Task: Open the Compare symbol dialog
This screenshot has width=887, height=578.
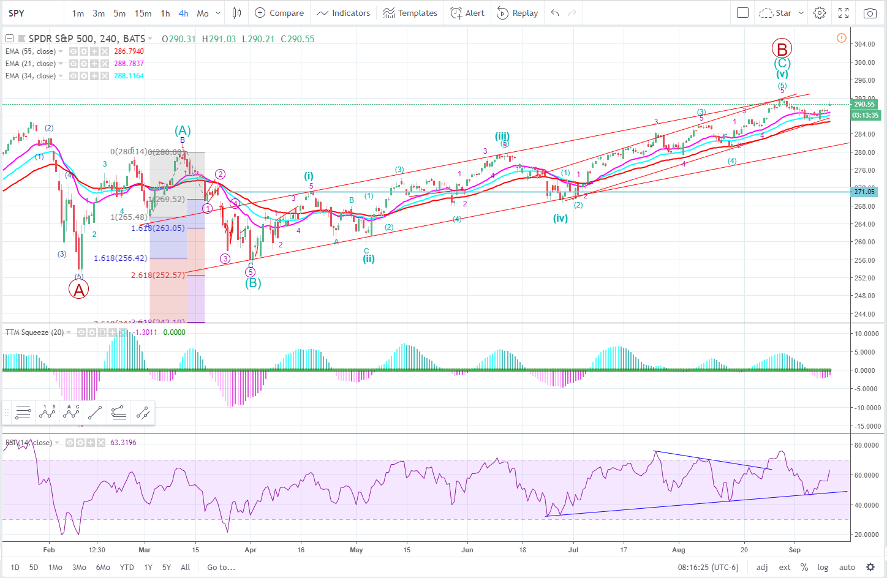Action: pyautogui.click(x=279, y=13)
